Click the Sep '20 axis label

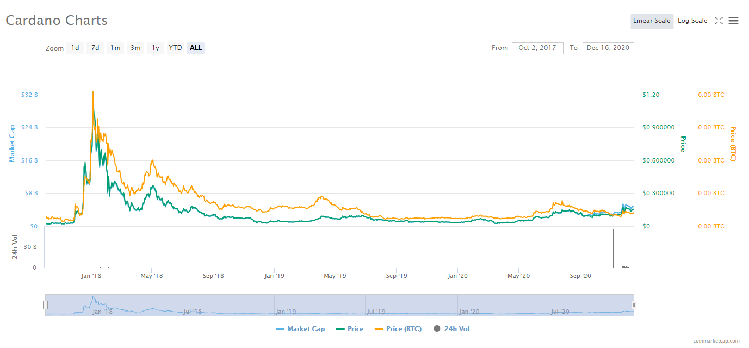coord(580,276)
